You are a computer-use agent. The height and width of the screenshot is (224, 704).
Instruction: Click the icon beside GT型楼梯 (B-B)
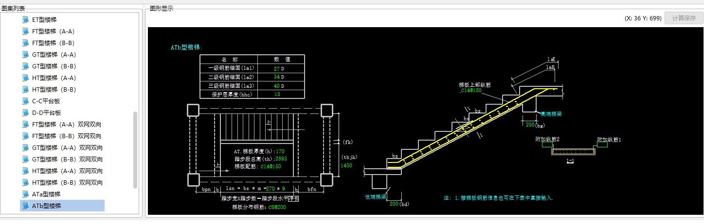(x=25, y=66)
